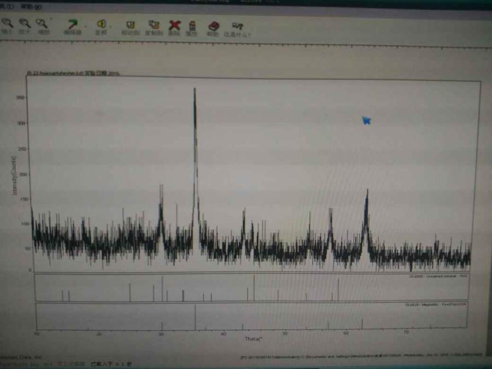Click the Move To toolbar icon

tap(130, 25)
